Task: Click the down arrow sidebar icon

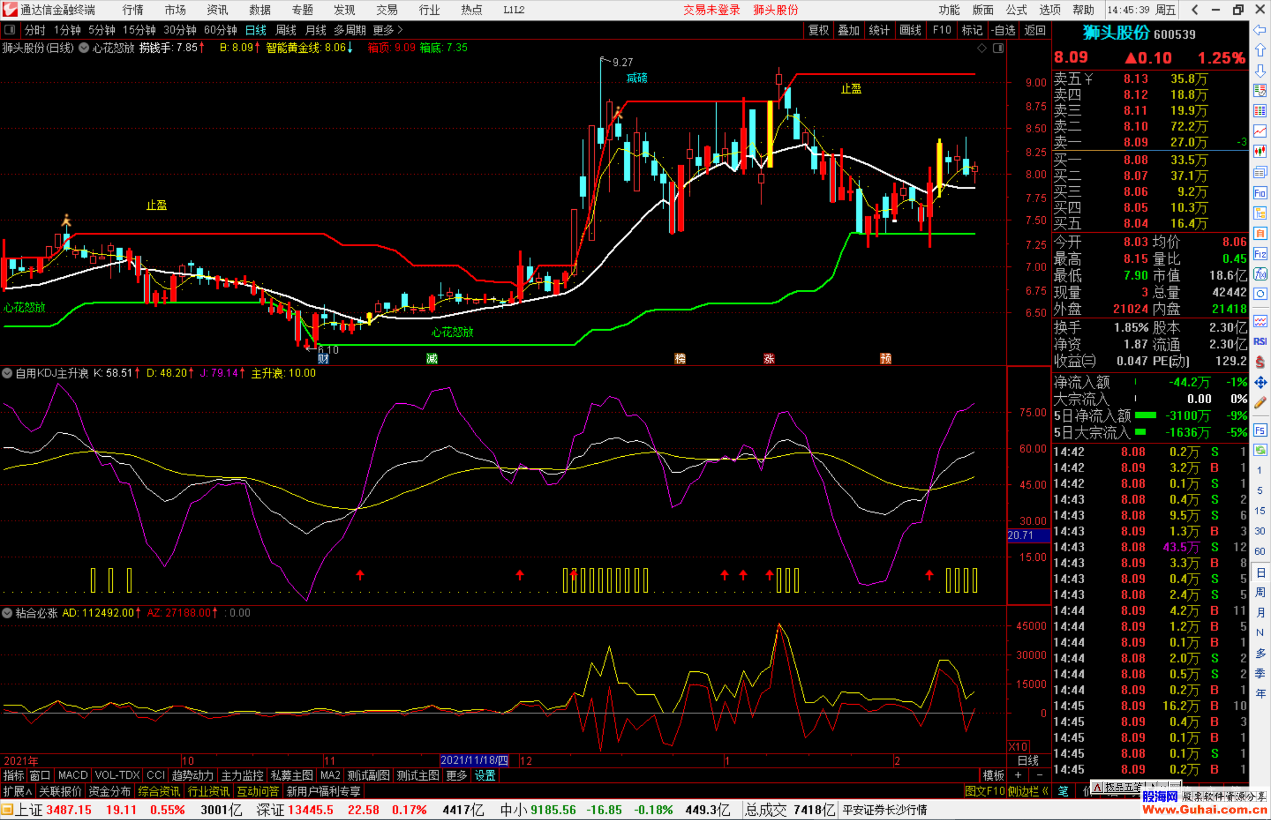Action: tap(1260, 71)
